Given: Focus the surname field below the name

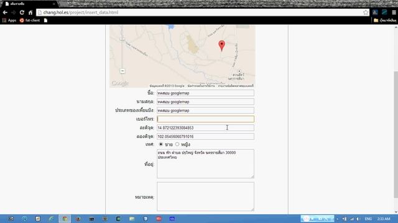Looking at the screenshot, I should [x=205, y=102].
